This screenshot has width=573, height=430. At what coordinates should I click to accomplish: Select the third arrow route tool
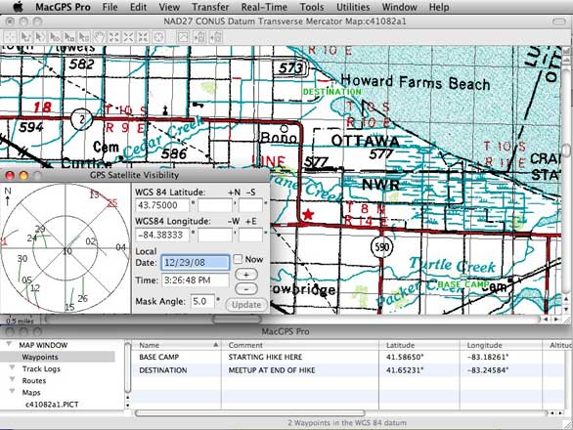tap(55, 37)
